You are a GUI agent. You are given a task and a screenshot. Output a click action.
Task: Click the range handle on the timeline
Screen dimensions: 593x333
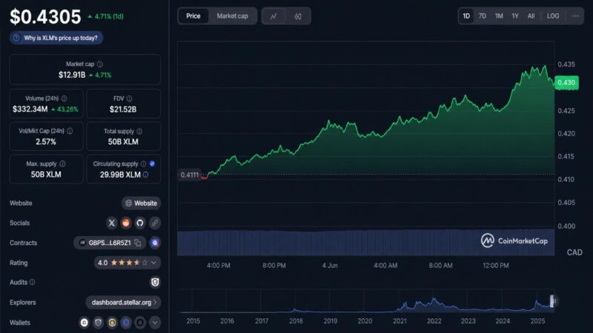[x=552, y=301]
